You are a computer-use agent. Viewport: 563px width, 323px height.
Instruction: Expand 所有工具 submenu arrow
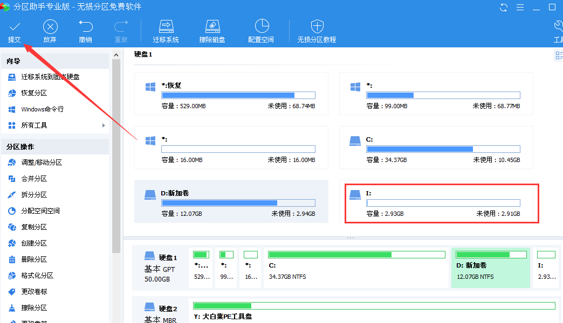point(104,125)
